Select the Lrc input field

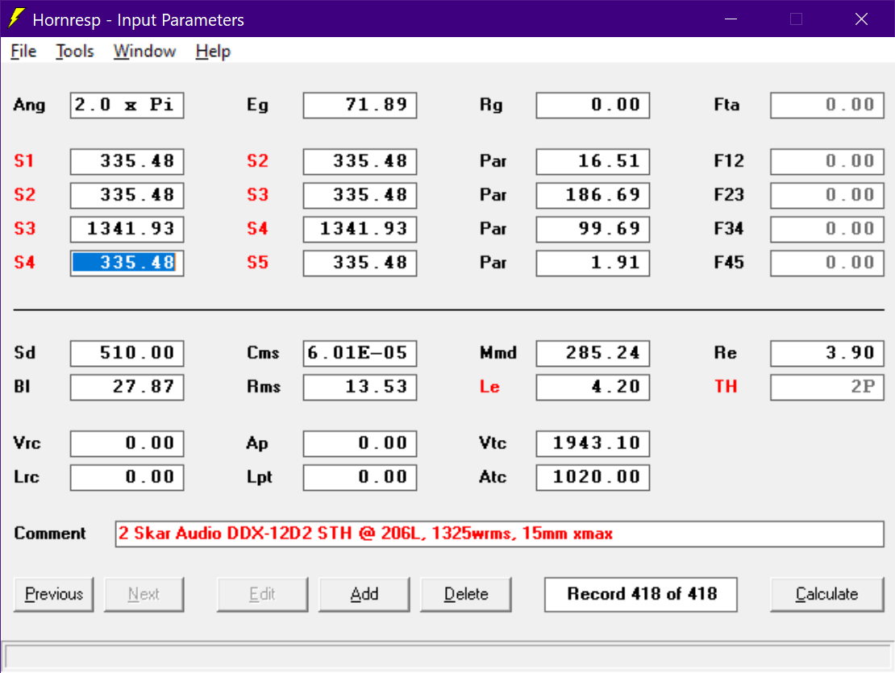point(127,477)
